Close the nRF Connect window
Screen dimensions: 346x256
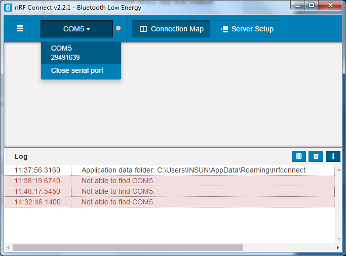(x=330, y=6)
